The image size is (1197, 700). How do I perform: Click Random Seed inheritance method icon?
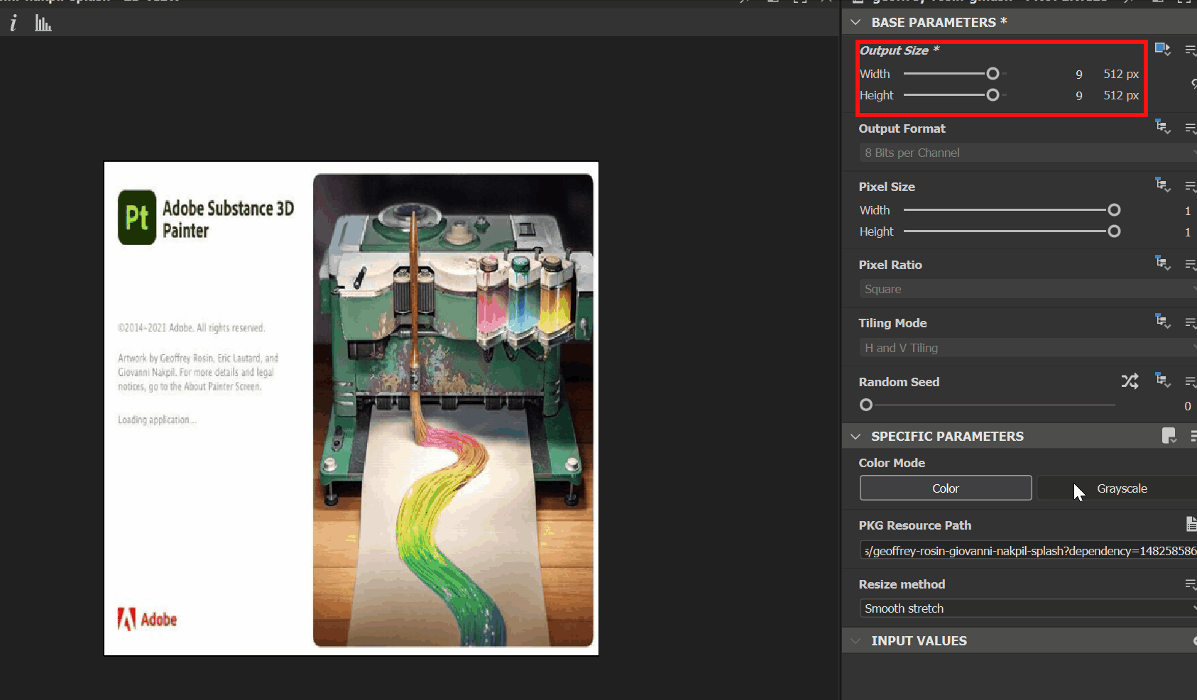tap(1162, 381)
